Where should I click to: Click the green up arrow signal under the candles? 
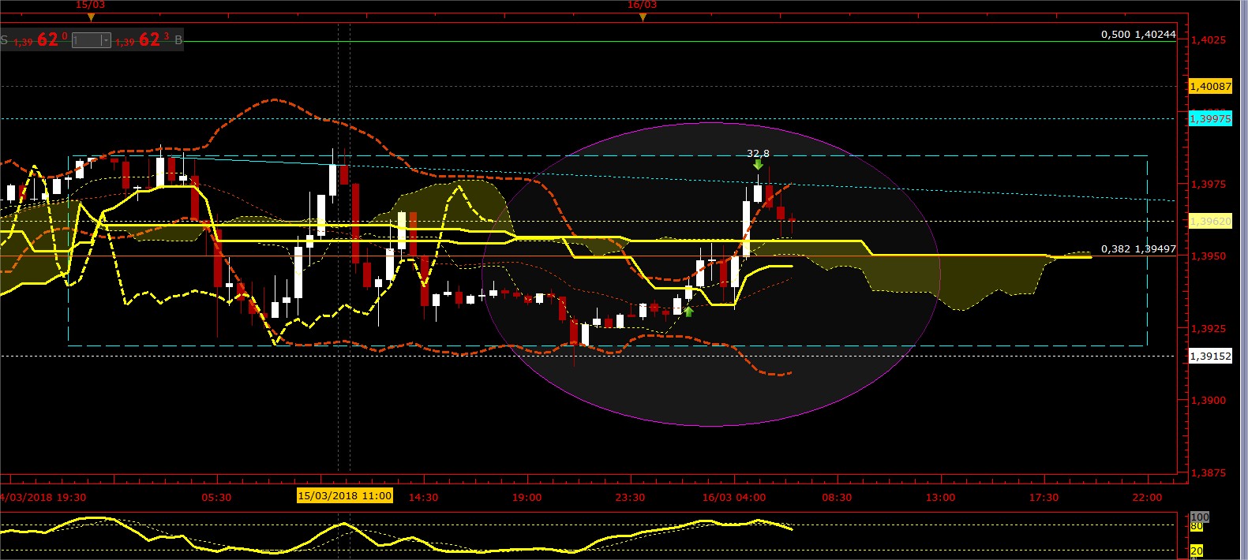(x=688, y=312)
